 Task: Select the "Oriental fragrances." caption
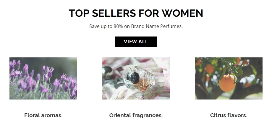point(136,115)
